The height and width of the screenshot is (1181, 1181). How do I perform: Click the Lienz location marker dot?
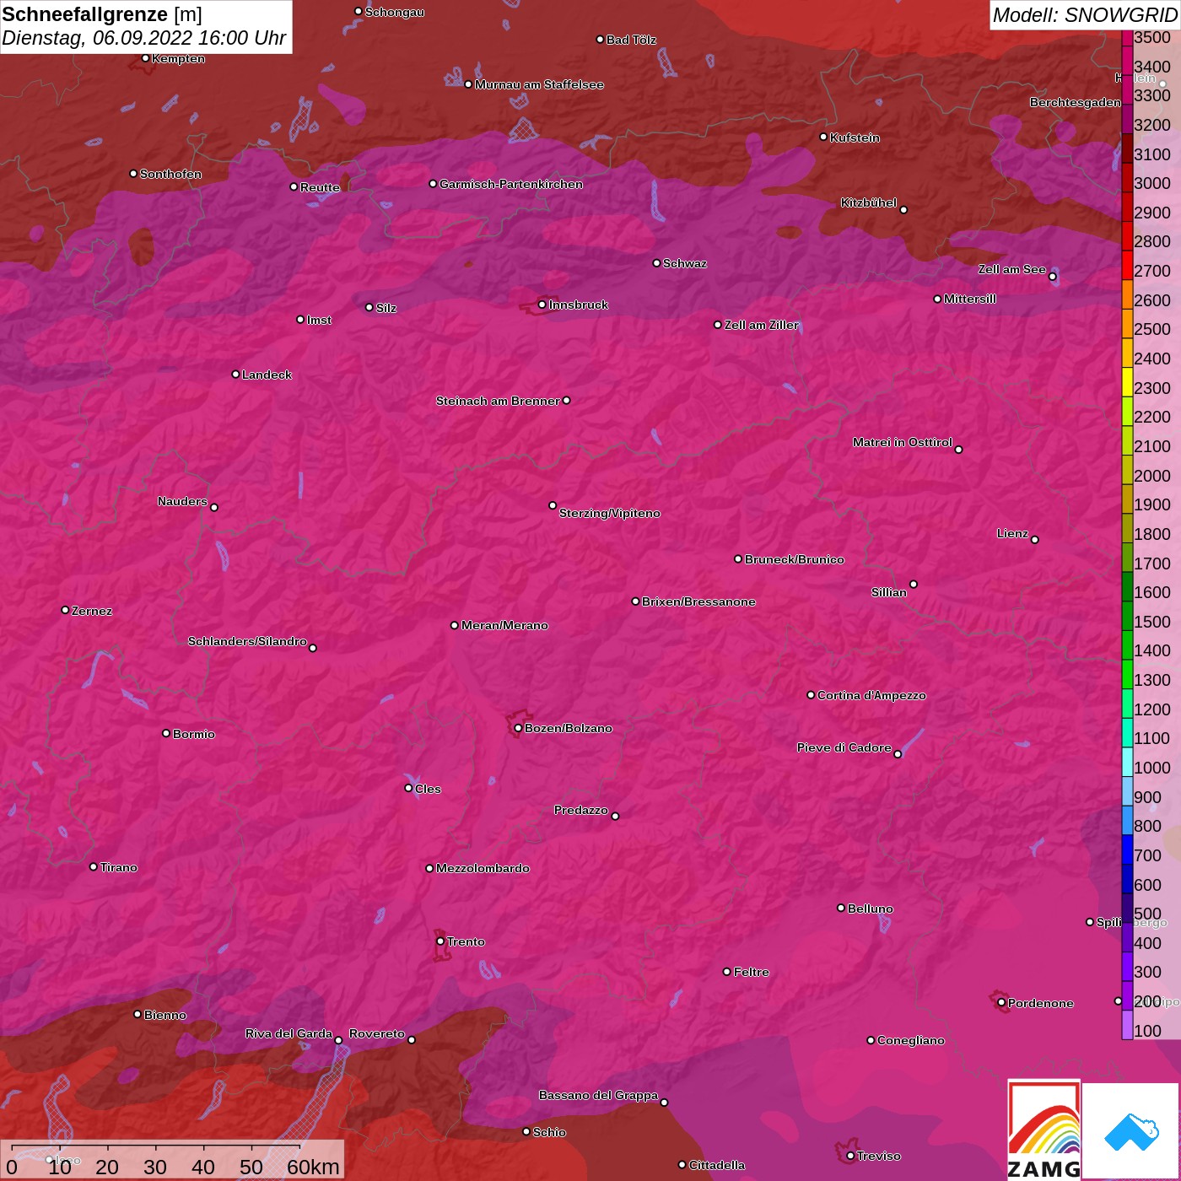1034,540
